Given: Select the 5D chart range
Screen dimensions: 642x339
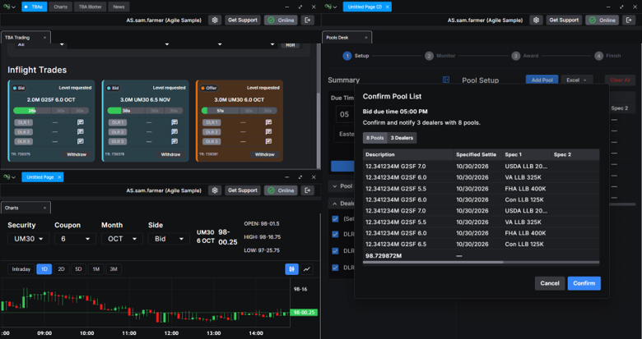Looking at the screenshot, I should click(x=79, y=269).
